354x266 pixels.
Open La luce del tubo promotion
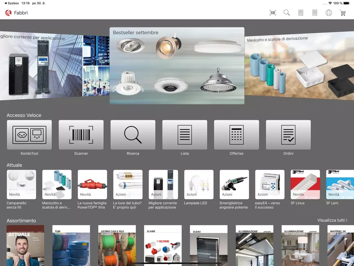click(x=128, y=185)
